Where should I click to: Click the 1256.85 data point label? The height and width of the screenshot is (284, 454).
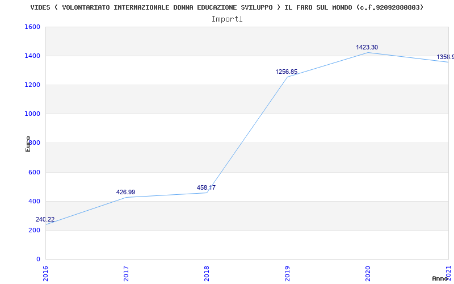pyautogui.click(x=287, y=72)
